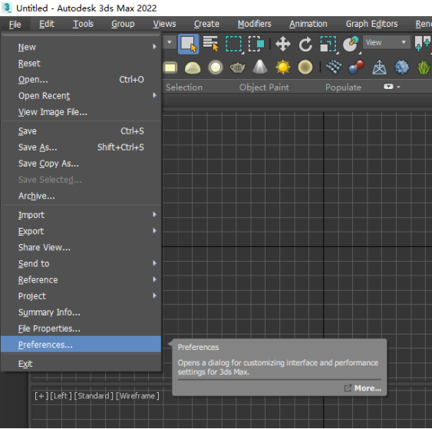Choose Exit from File menu
This screenshot has height=429, width=432.
tap(81, 364)
